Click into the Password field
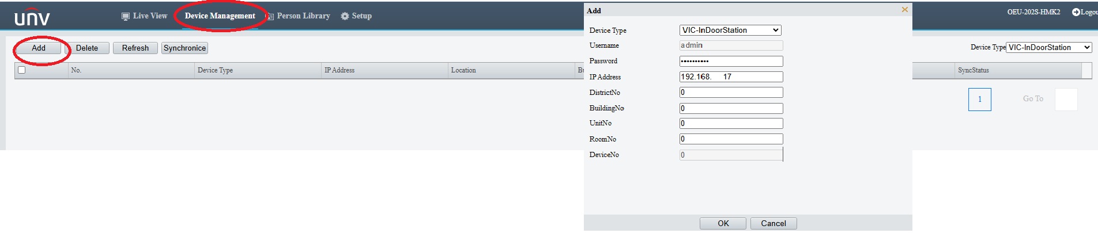1098x233 pixels. [731, 61]
